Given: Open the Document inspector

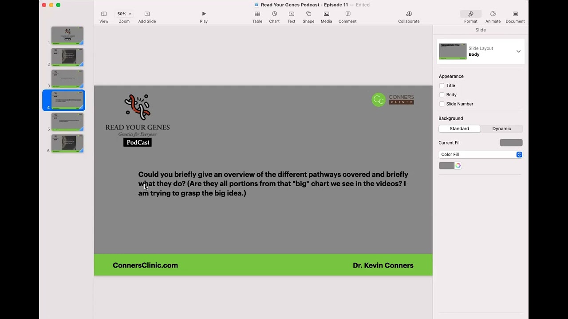Looking at the screenshot, I should [515, 17].
